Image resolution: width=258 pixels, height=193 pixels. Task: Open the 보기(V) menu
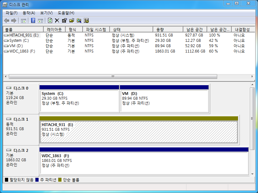coord(46,13)
